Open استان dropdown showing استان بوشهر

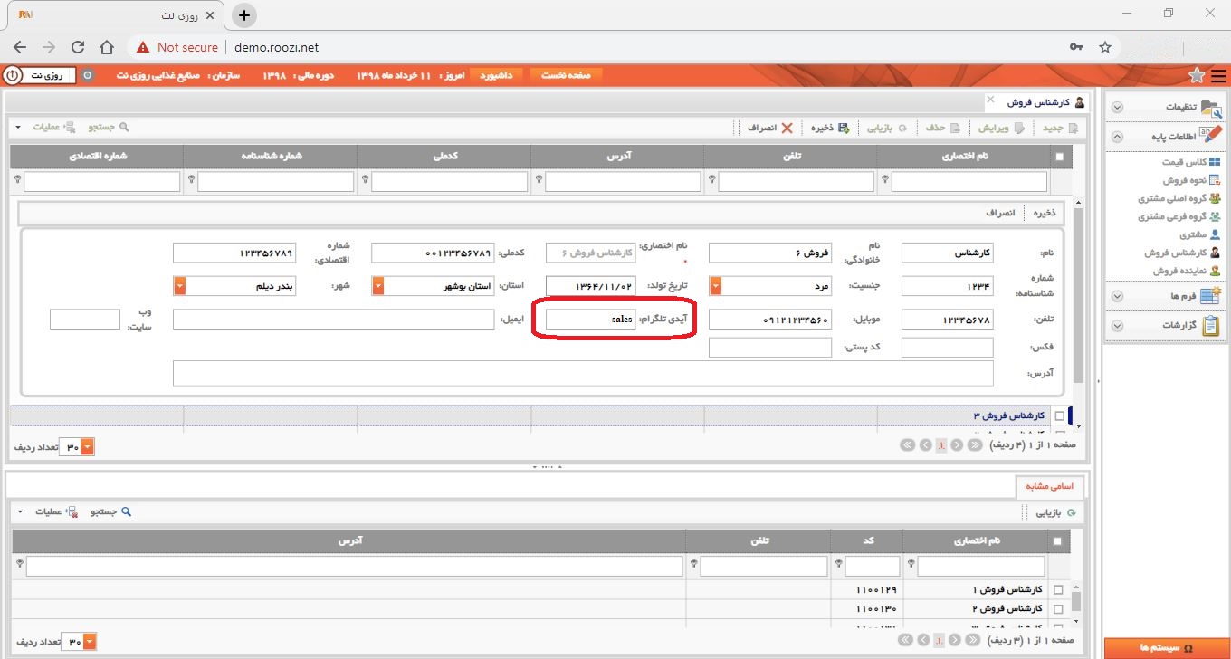378,286
